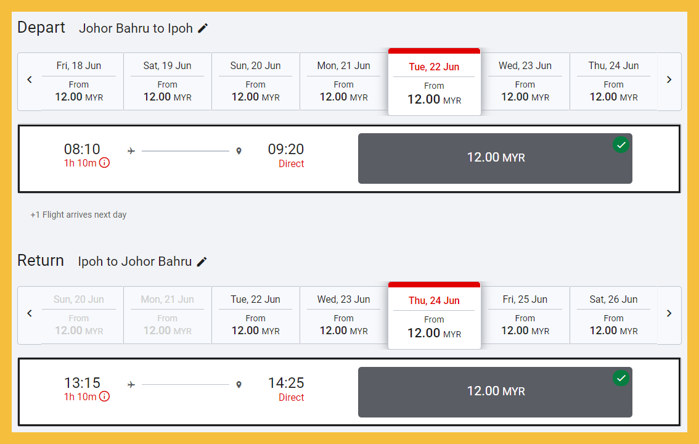Go to next depart dates
Image resolution: width=699 pixels, height=444 pixels.
(669, 80)
